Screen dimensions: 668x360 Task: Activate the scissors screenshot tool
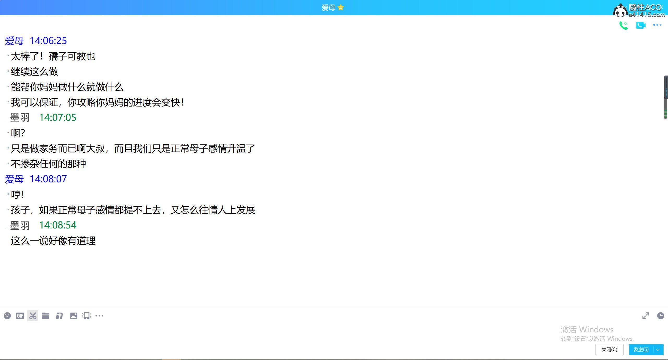pyautogui.click(x=33, y=316)
